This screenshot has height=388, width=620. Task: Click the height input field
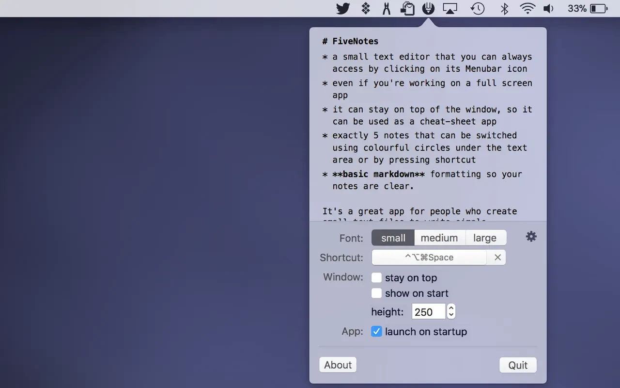coord(428,312)
